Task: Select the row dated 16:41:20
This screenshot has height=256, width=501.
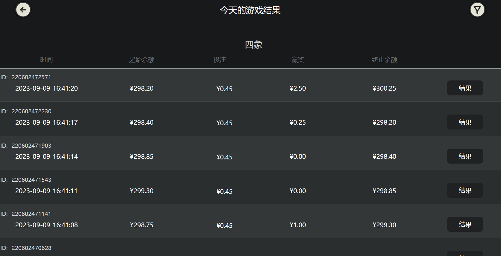Action: coord(46,88)
